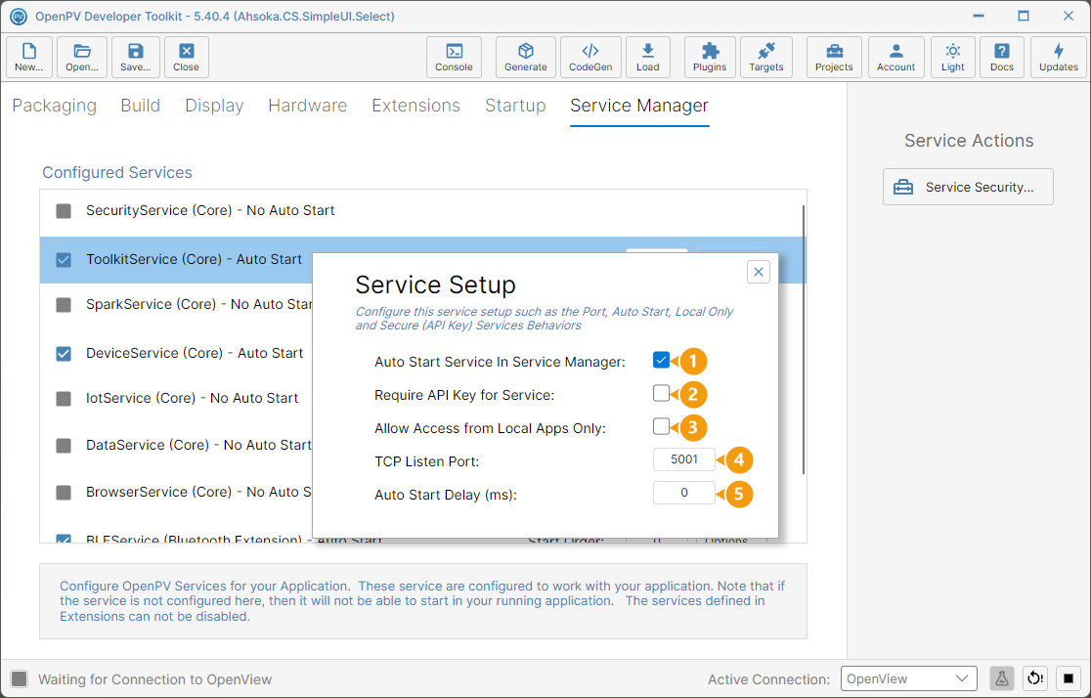1091x698 pixels.
Task: Enable the IotService checkbox
Action: [64, 399]
